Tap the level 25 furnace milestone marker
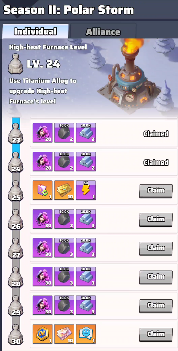The height and width of the screenshot is (351, 178). pyautogui.click(x=16, y=191)
